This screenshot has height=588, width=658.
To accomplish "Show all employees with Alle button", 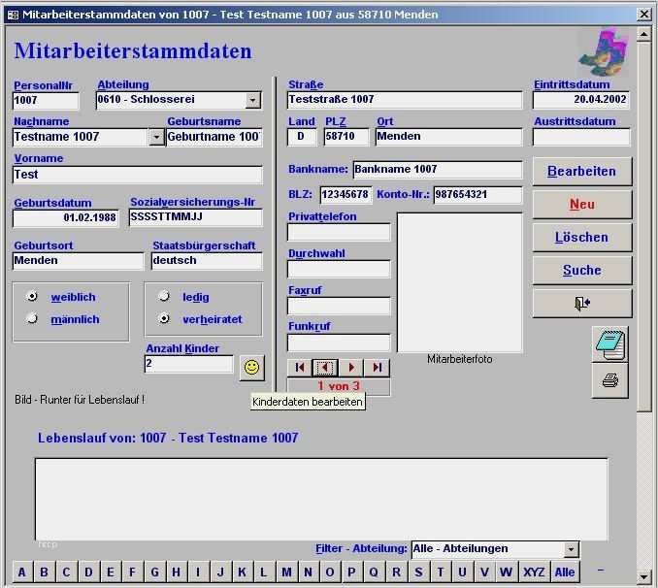I will click(564, 572).
